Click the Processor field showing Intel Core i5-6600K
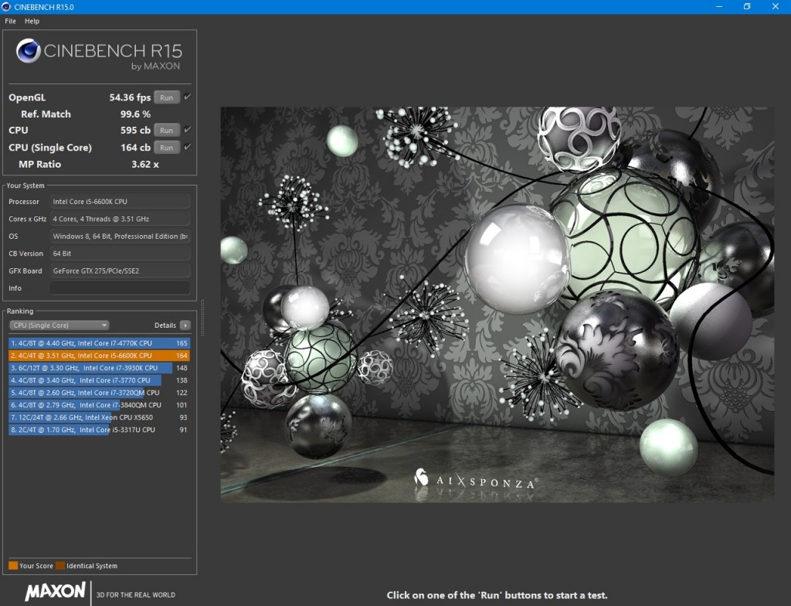791x606 pixels. click(120, 201)
